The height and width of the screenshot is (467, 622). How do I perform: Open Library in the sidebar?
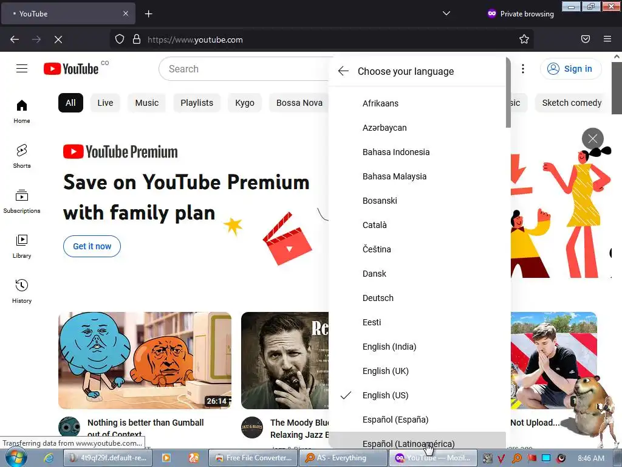(22, 247)
